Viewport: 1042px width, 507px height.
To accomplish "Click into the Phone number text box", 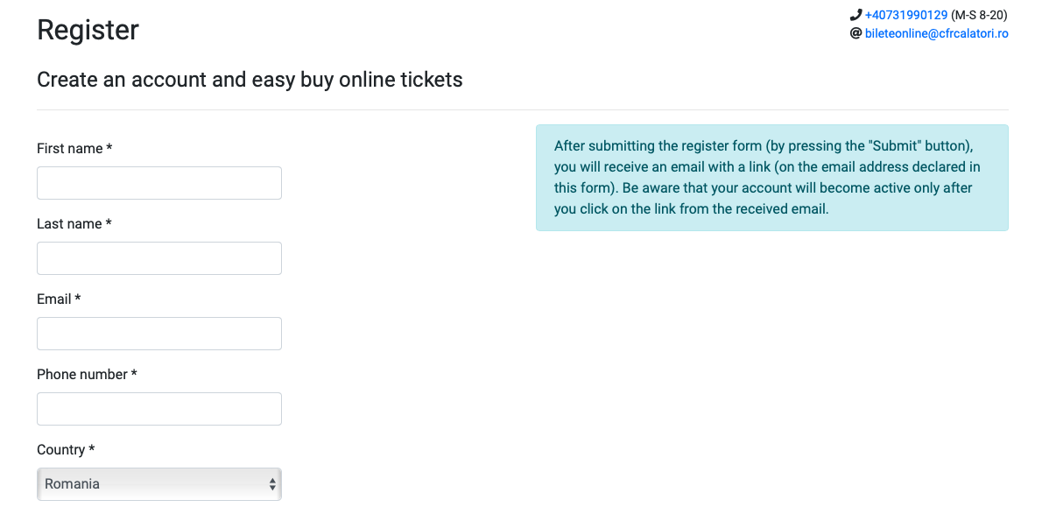I will coord(158,409).
